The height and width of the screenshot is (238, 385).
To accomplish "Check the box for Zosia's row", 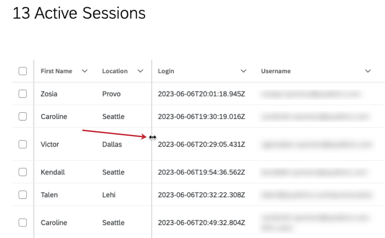I will tap(23, 94).
